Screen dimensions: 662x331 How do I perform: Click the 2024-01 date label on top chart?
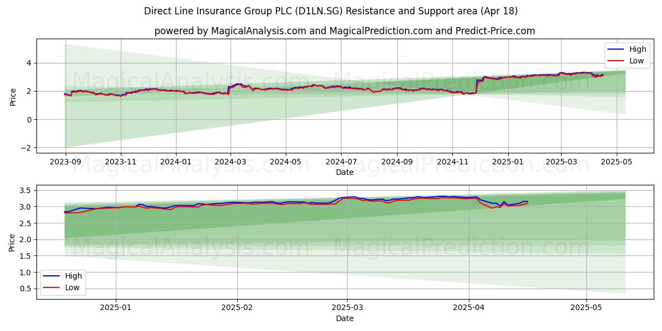[176, 162]
